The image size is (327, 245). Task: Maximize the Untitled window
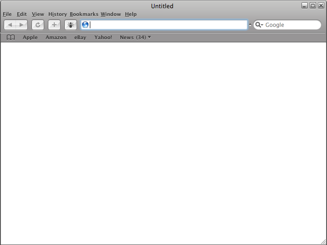click(313, 5)
